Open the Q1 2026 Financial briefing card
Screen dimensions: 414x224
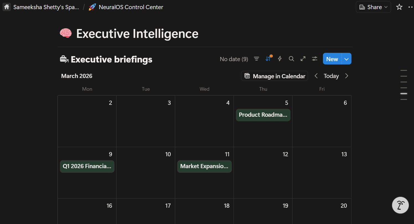pyautogui.click(x=87, y=166)
